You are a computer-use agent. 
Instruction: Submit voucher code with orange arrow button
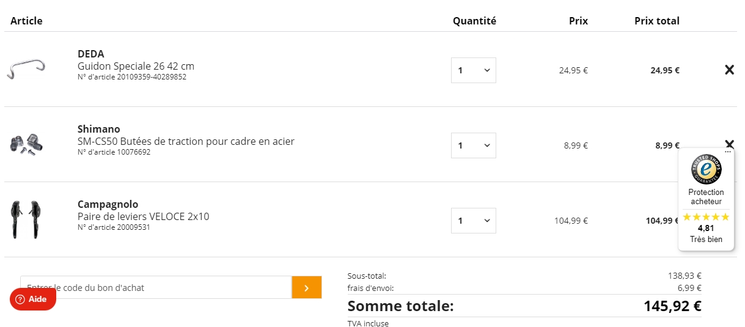point(306,288)
